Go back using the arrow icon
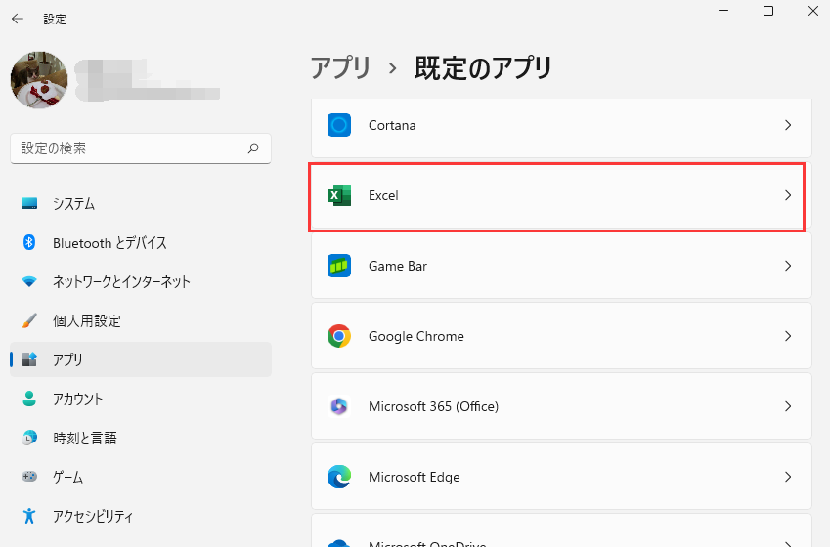Image resolution: width=830 pixels, height=547 pixels. click(x=18, y=19)
